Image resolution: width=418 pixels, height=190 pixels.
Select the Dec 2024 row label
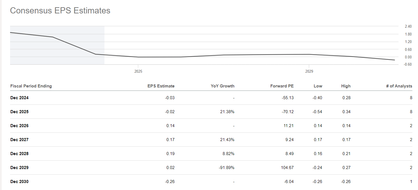(x=19, y=98)
